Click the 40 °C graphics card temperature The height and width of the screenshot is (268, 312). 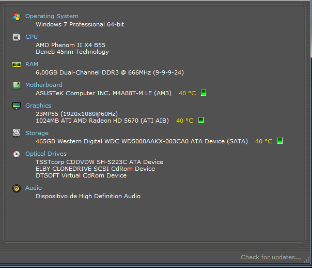184,121
